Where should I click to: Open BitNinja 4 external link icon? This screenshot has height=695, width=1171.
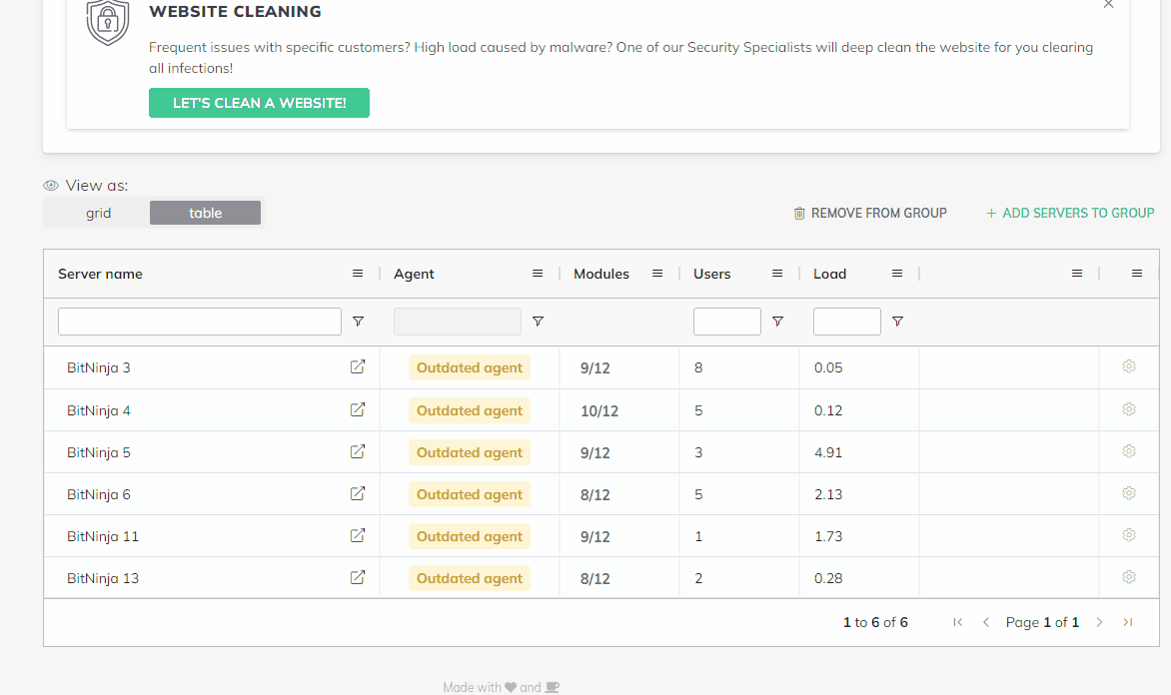point(358,409)
